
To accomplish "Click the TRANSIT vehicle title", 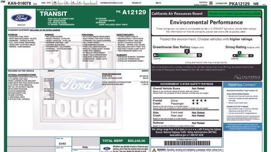I will tap(53, 14).
